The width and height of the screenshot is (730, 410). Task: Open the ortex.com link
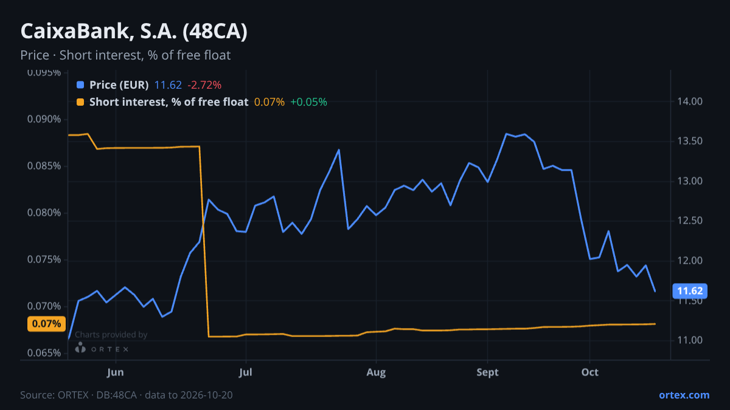tap(684, 395)
